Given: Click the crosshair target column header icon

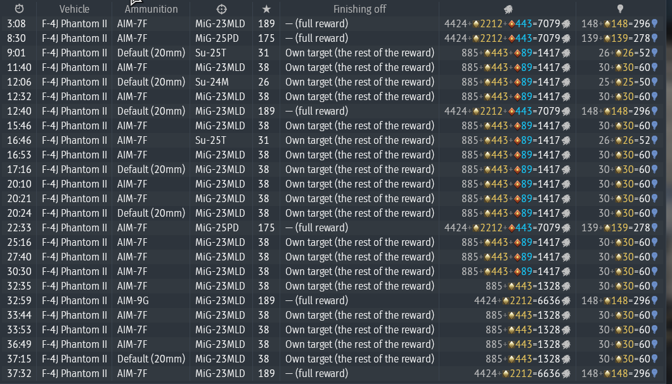Looking at the screenshot, I should click(x=221, y=9).
